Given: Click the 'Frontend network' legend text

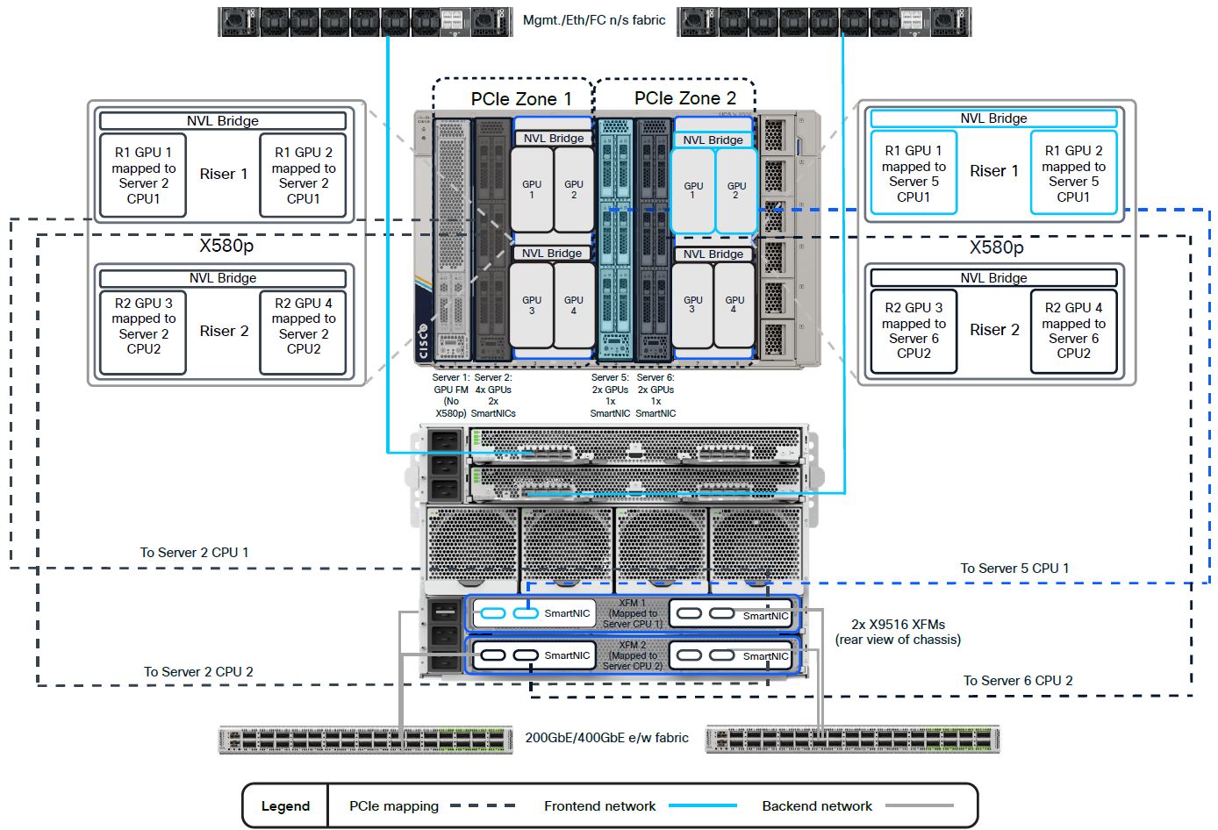Looking at the screenshot, I should click(x=599, y=806).
